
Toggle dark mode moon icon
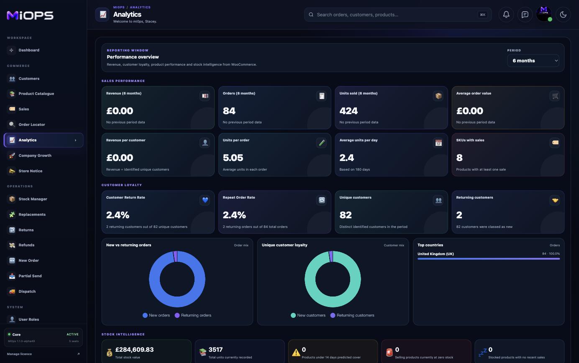tap(564, 15)
